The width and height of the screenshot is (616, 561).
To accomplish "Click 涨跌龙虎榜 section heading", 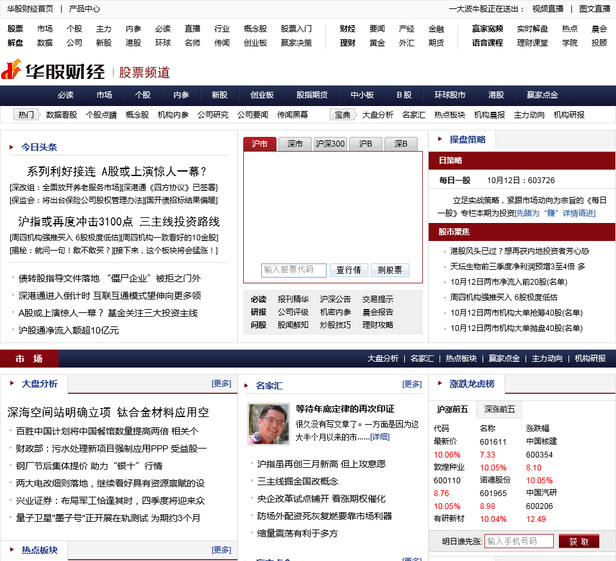I will (472, 384).
